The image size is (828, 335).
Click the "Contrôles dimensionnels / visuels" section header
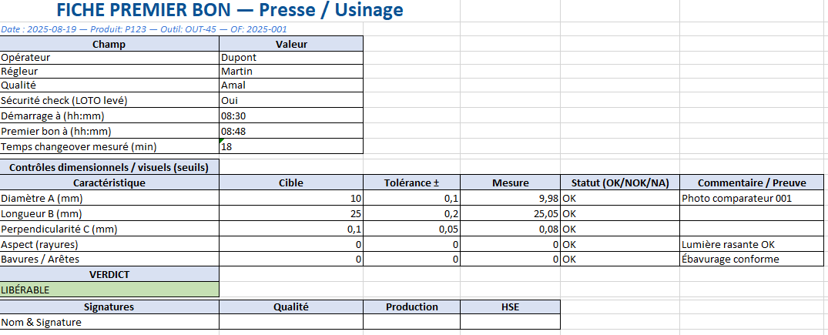(x=109, y=167)
